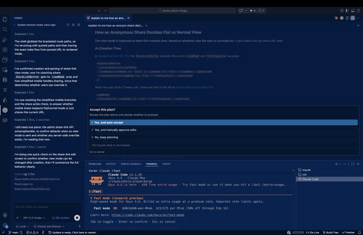Select the 'Claude Code' terminal entry

[329, 179]
